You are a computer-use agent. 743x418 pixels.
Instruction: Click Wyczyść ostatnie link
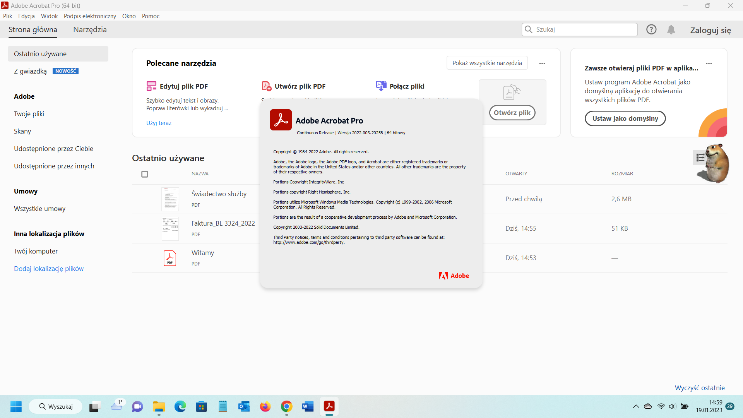pyautogui.click(x=700, y=388)
